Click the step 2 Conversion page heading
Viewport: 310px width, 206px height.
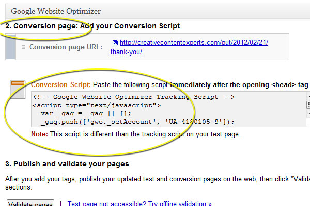click(92, 26)
